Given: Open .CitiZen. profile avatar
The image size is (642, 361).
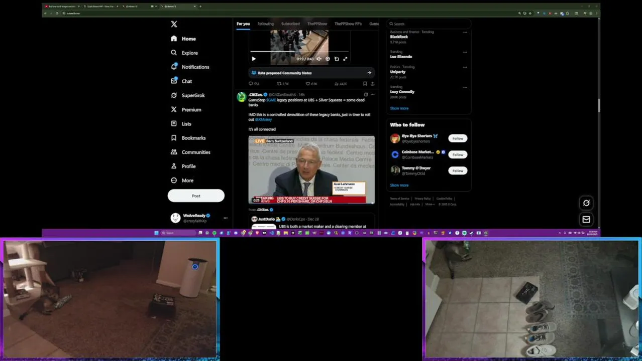Looking at the screenshot, I should (242, 97).
